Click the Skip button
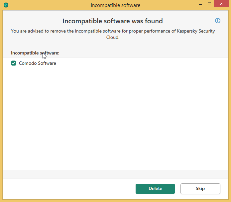This screenshot has width=231, height=202. (200, 189)
